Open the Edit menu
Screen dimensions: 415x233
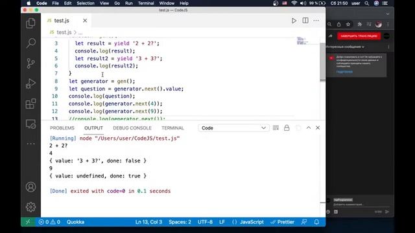click(x=67, y=3)
